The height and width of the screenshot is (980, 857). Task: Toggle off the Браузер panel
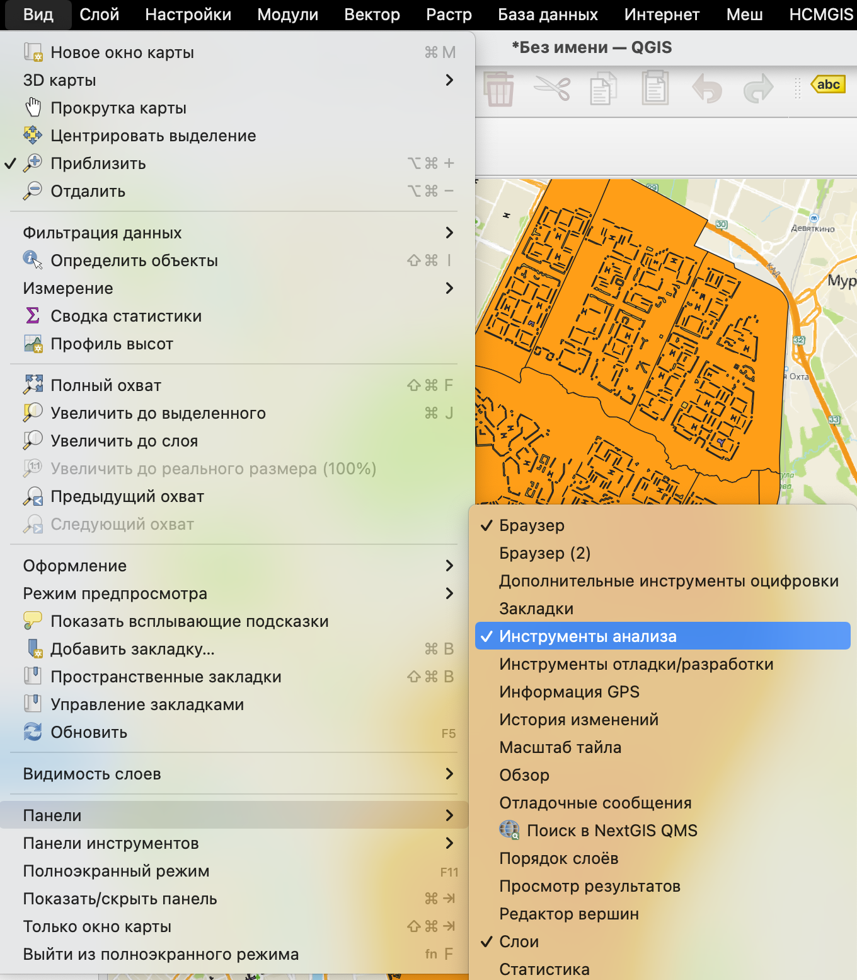531,525
